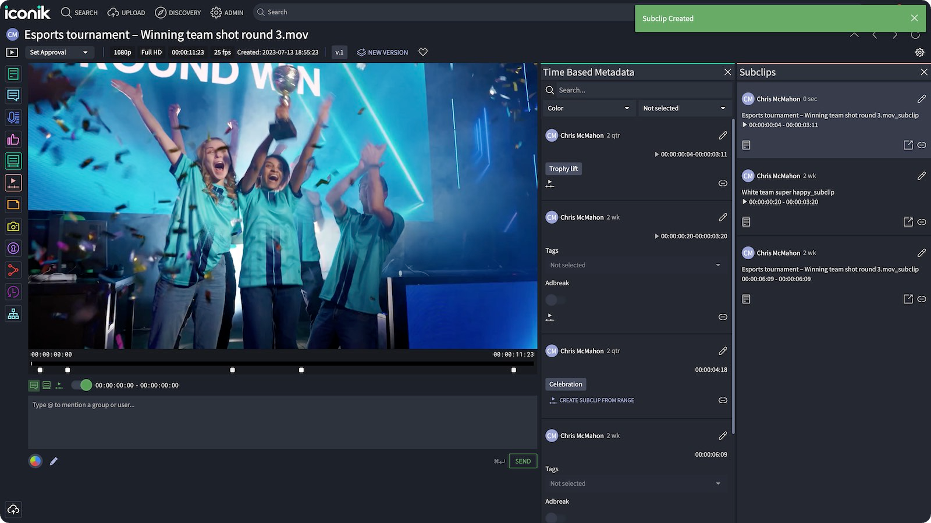Click the timeline marker at mid-left
The width and height of the screenshot is (931, 523).
point(233,370)
